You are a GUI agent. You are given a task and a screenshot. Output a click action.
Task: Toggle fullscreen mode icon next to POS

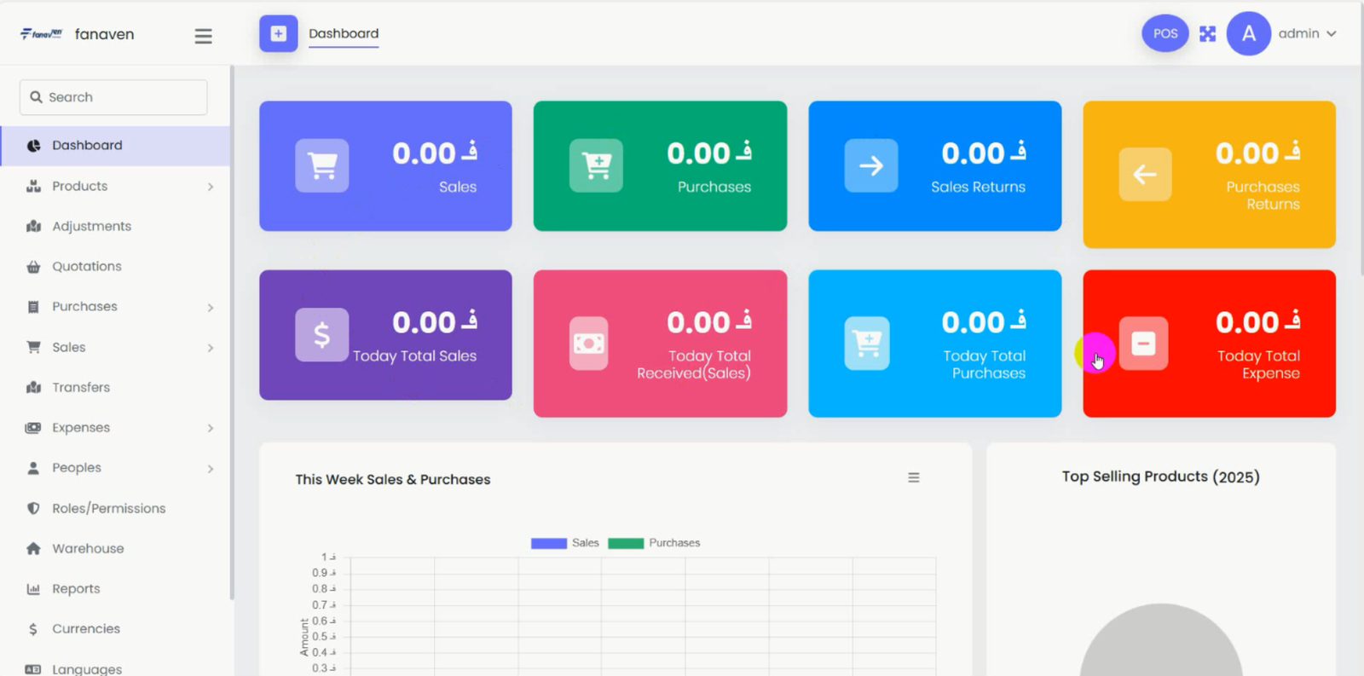pyautogui.click(x=1207, y=34)
